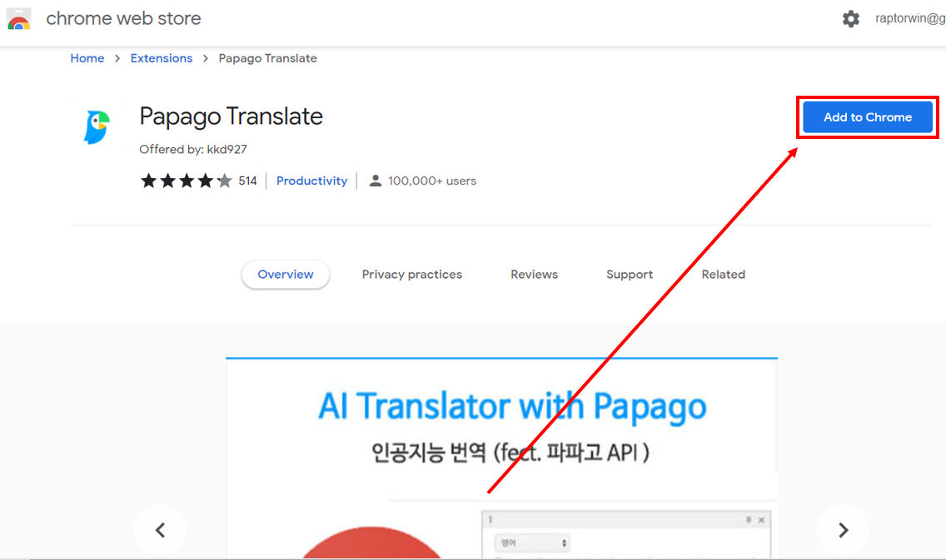Viewport: 946px width, 560px height.
Task: Open the language dropdown in the screenshot preview
Action: pos(531,543)
